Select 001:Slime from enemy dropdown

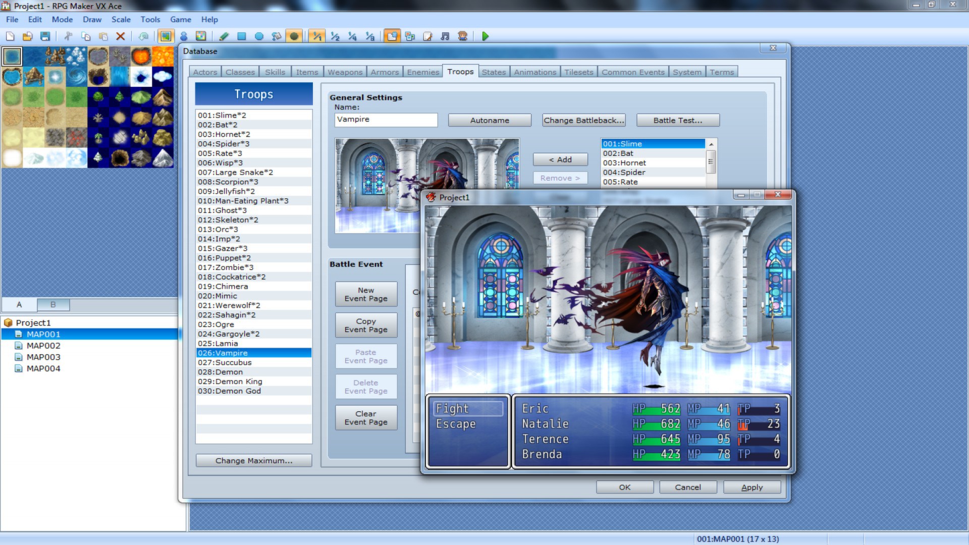[652, 143]
